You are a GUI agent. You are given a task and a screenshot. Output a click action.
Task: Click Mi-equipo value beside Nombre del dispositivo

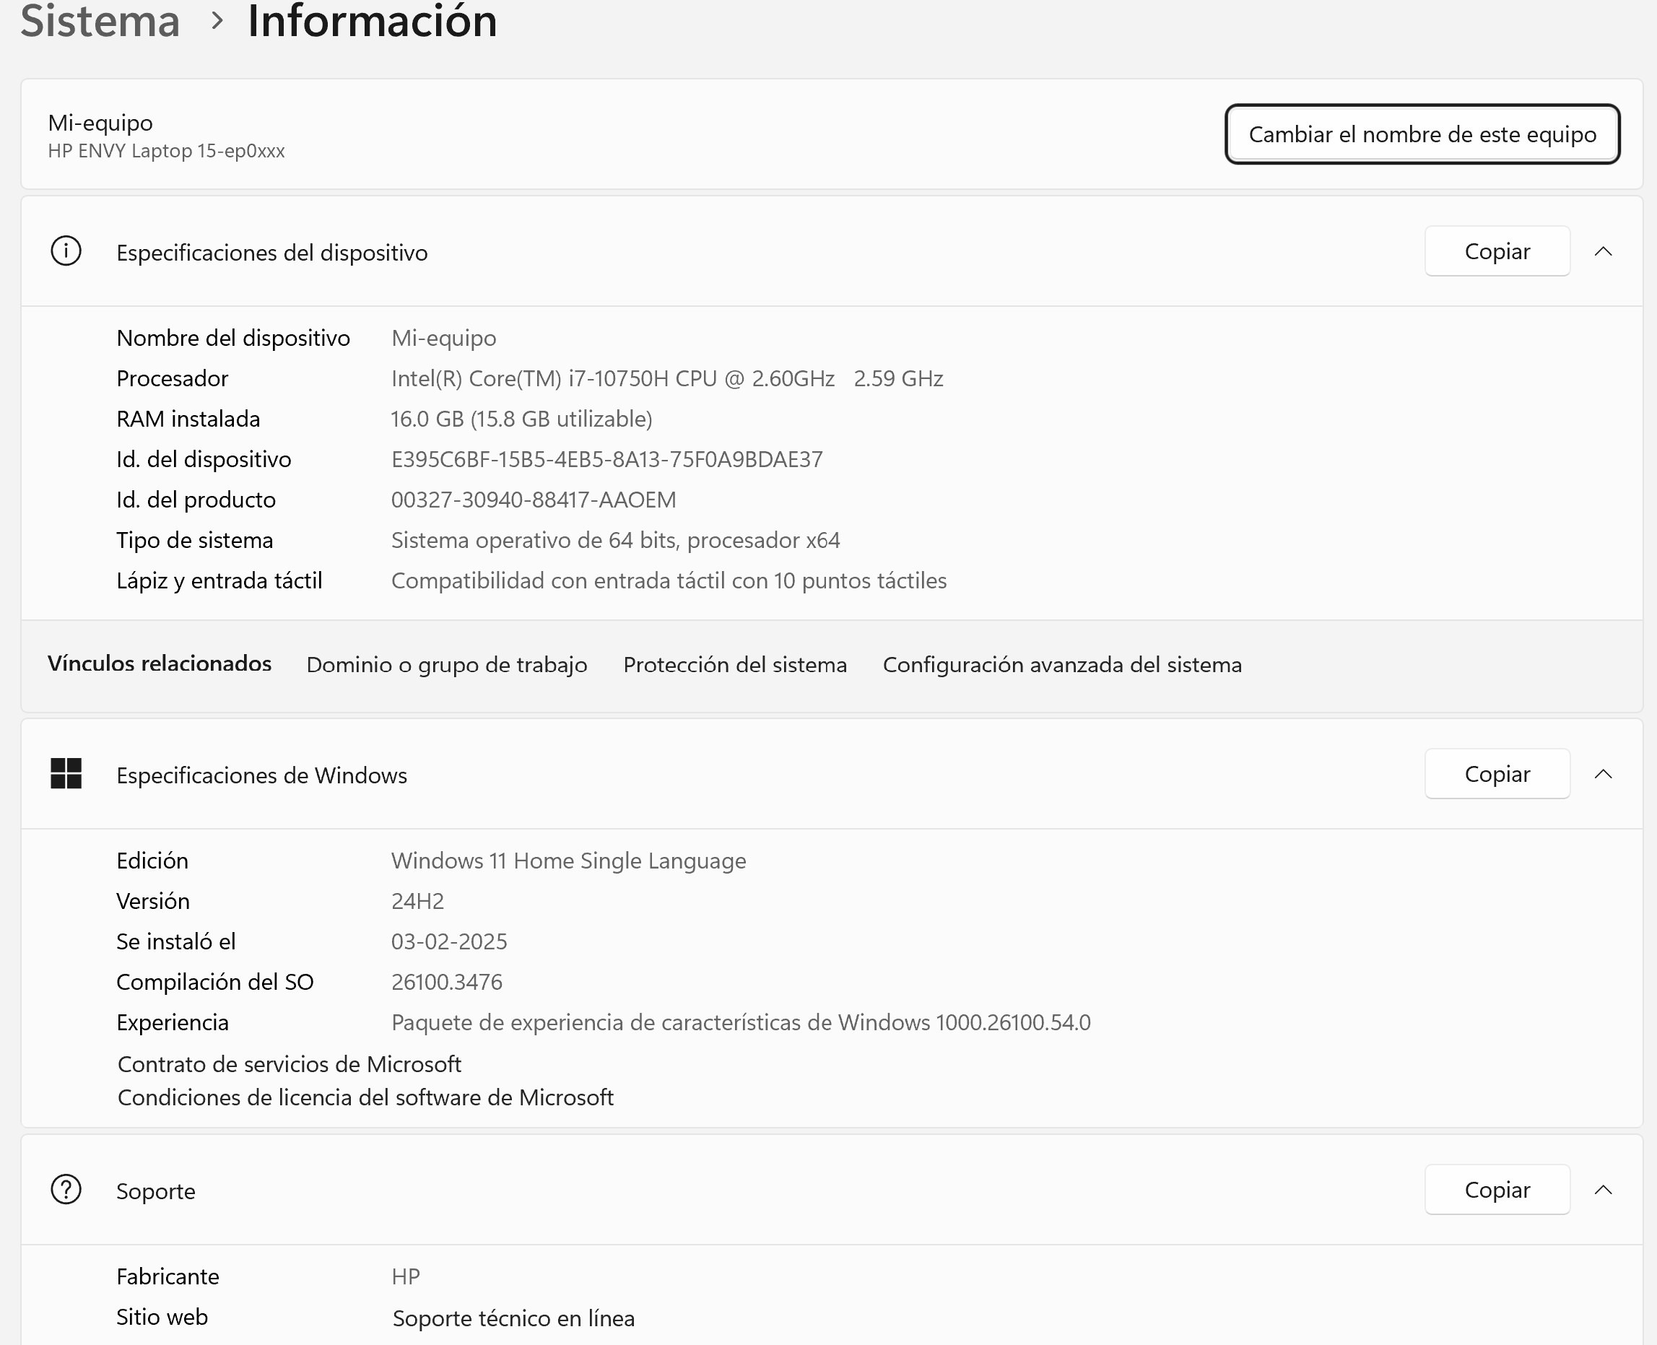(444, 339)
